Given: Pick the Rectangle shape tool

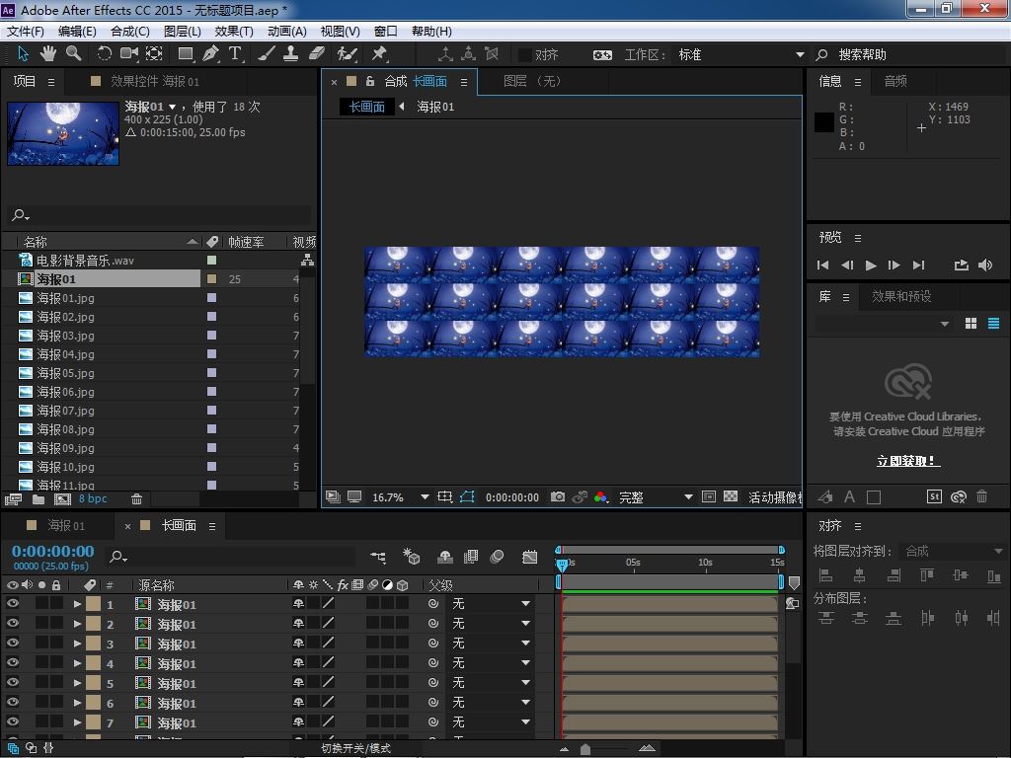Looking at the screenshot, I should [x=185, y=54].
